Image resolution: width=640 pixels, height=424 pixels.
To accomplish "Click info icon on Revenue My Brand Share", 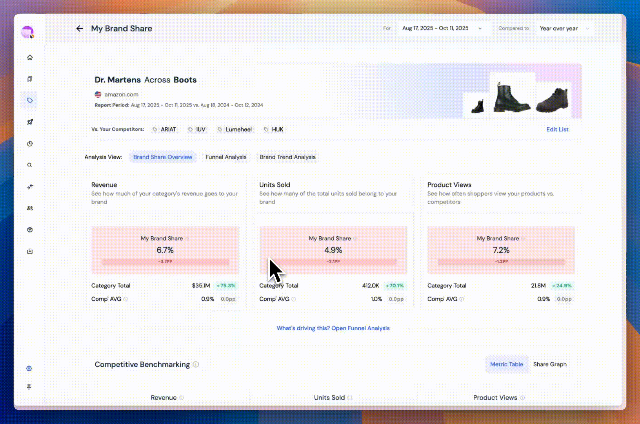I will [187, 239].
